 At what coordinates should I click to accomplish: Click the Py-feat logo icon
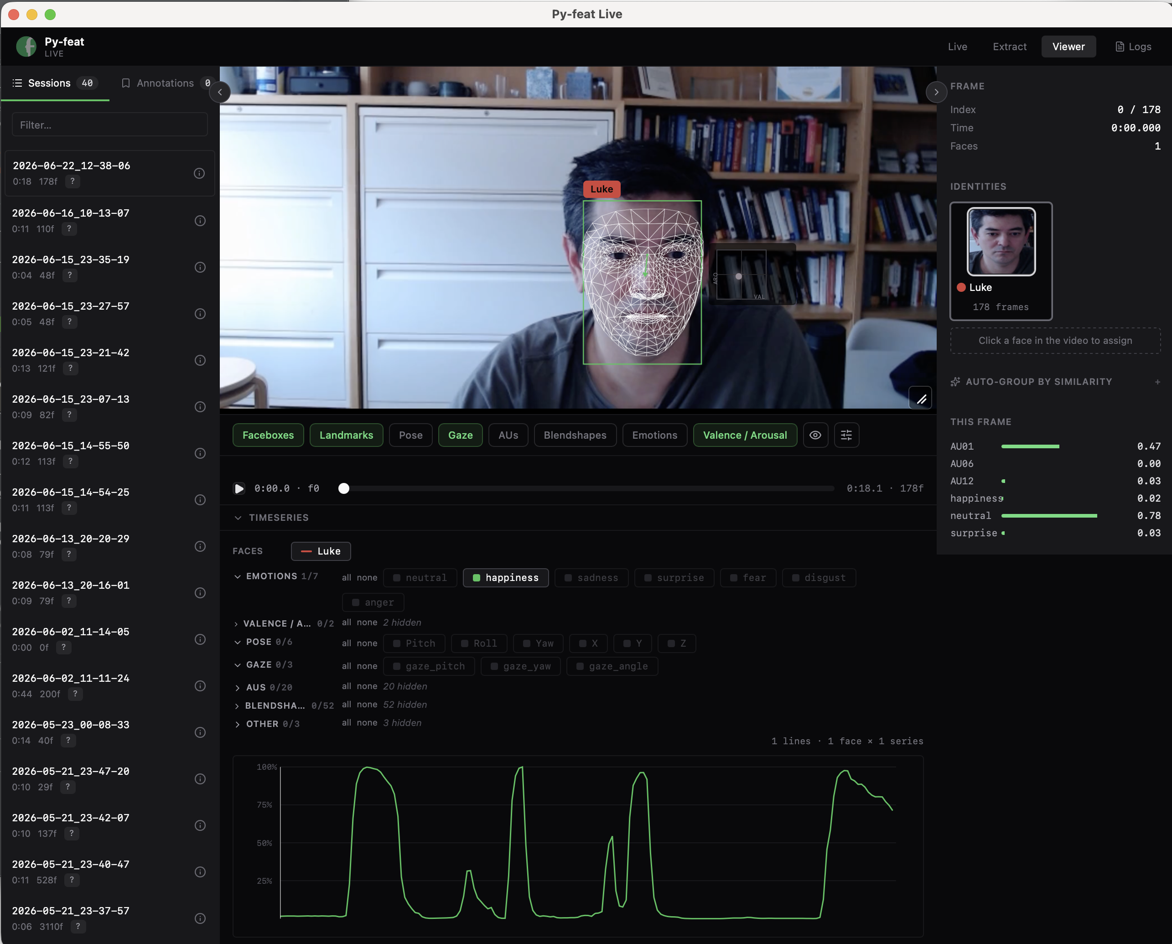pos(26,47)
